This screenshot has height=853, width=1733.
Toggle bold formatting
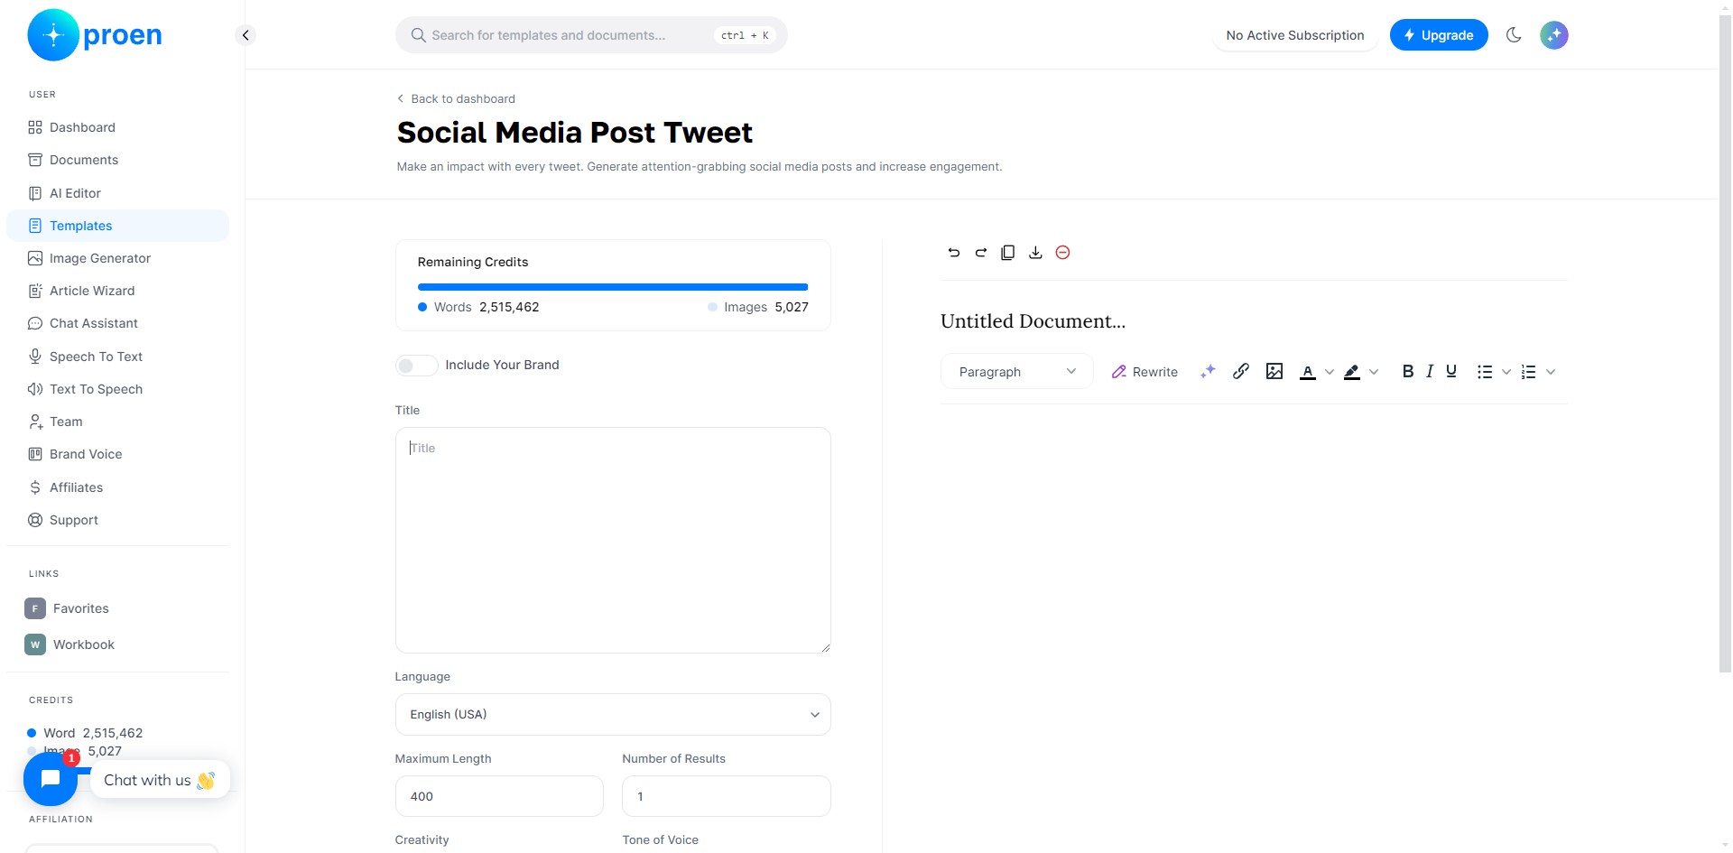point(1407,371)
